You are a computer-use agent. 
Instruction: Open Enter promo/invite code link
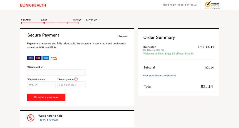159,76
